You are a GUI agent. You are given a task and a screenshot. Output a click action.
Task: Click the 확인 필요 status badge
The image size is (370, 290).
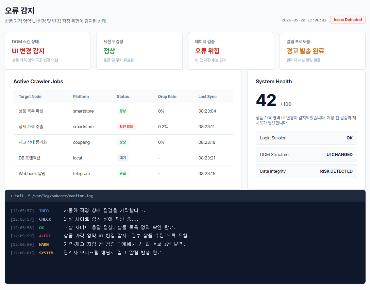click(126, 126)
